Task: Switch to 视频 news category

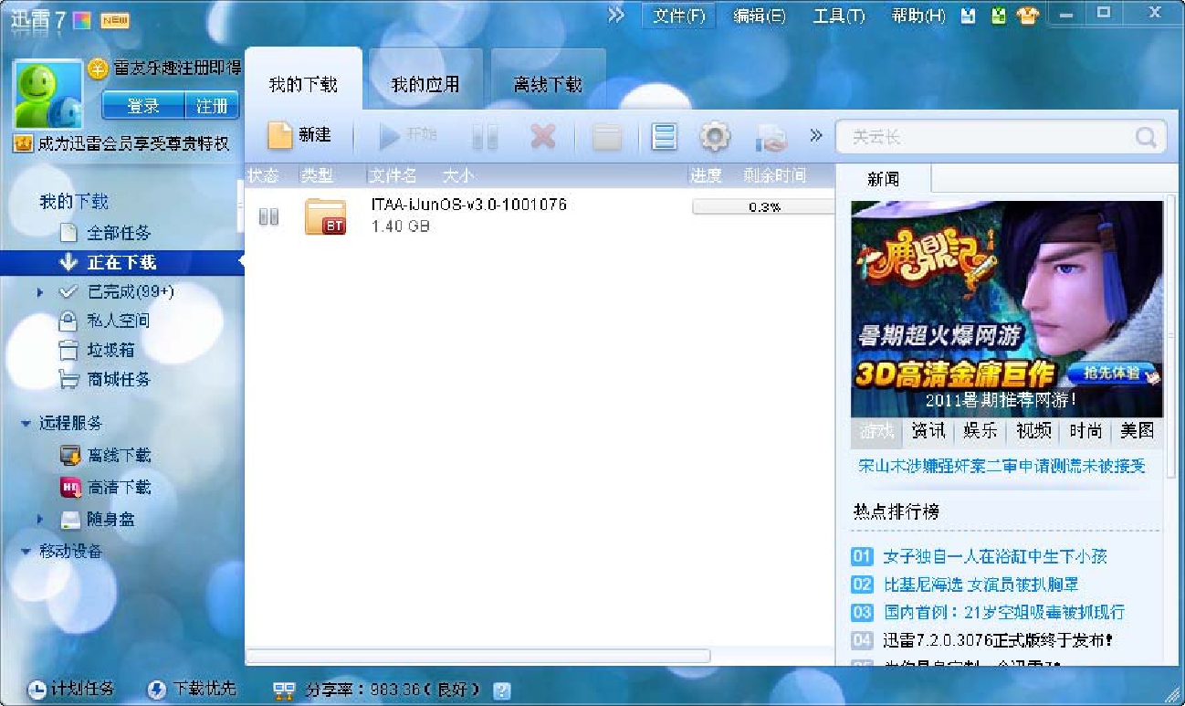Action: 1033,431
